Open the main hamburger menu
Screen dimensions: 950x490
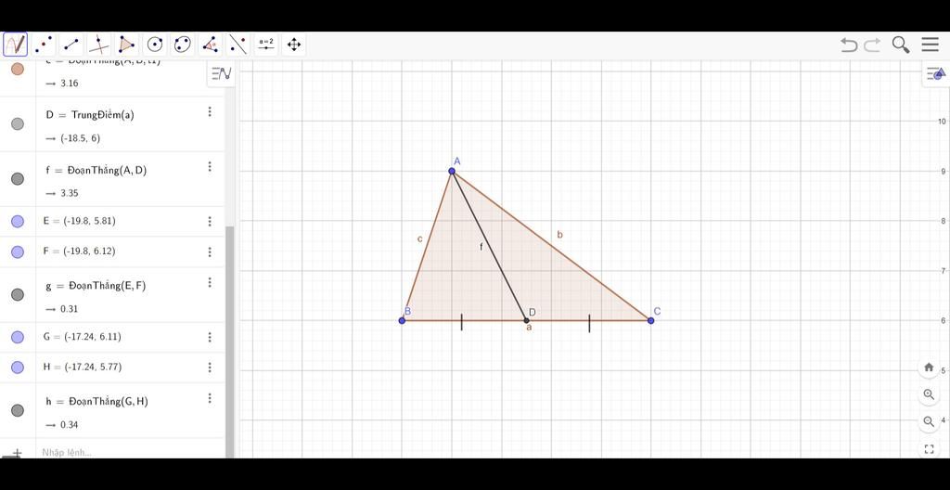[930, 45]
